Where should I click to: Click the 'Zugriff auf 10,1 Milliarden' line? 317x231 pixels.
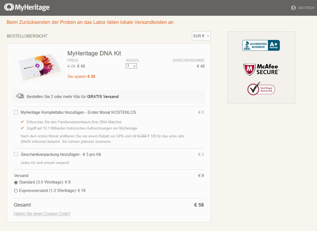(x=82, y=128)
